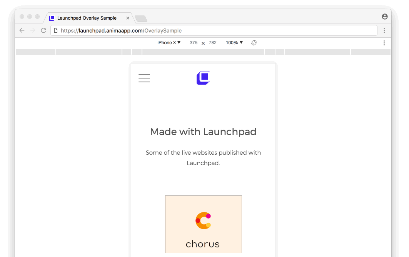The image size is (409, 257).
Task: Open the hamburger menu on the mobile page
Action: point(144,78)
